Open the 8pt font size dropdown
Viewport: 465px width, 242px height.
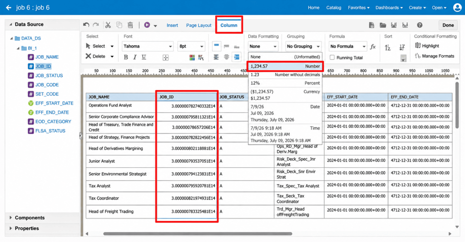point(191,46)
